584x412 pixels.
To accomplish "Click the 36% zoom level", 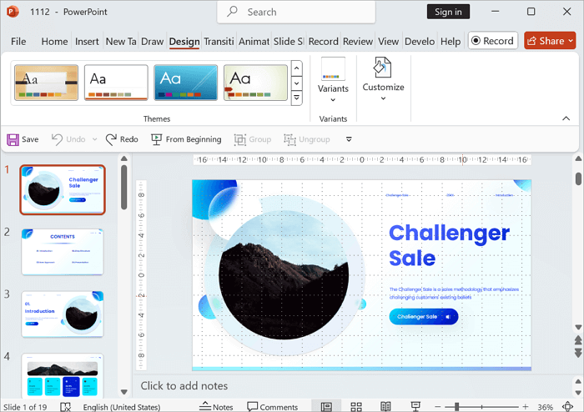I will pos(546,407).
